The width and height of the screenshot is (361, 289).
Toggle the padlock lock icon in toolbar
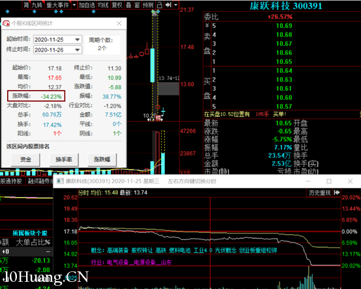tap(160, 5)
